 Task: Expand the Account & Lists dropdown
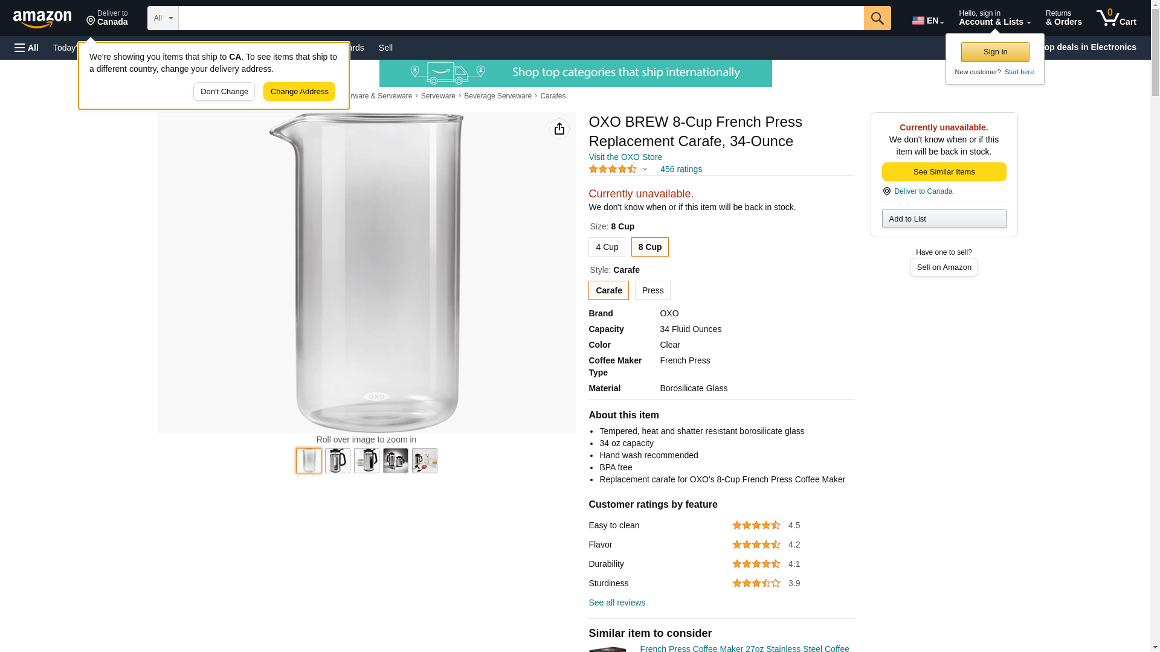(994, 18)
